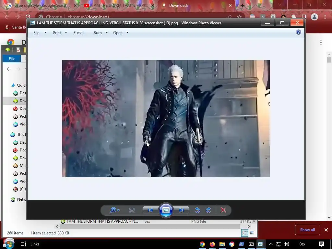332x249 pixels.
Task: Switch Explorer to details view
Action: tap(245, 233)
